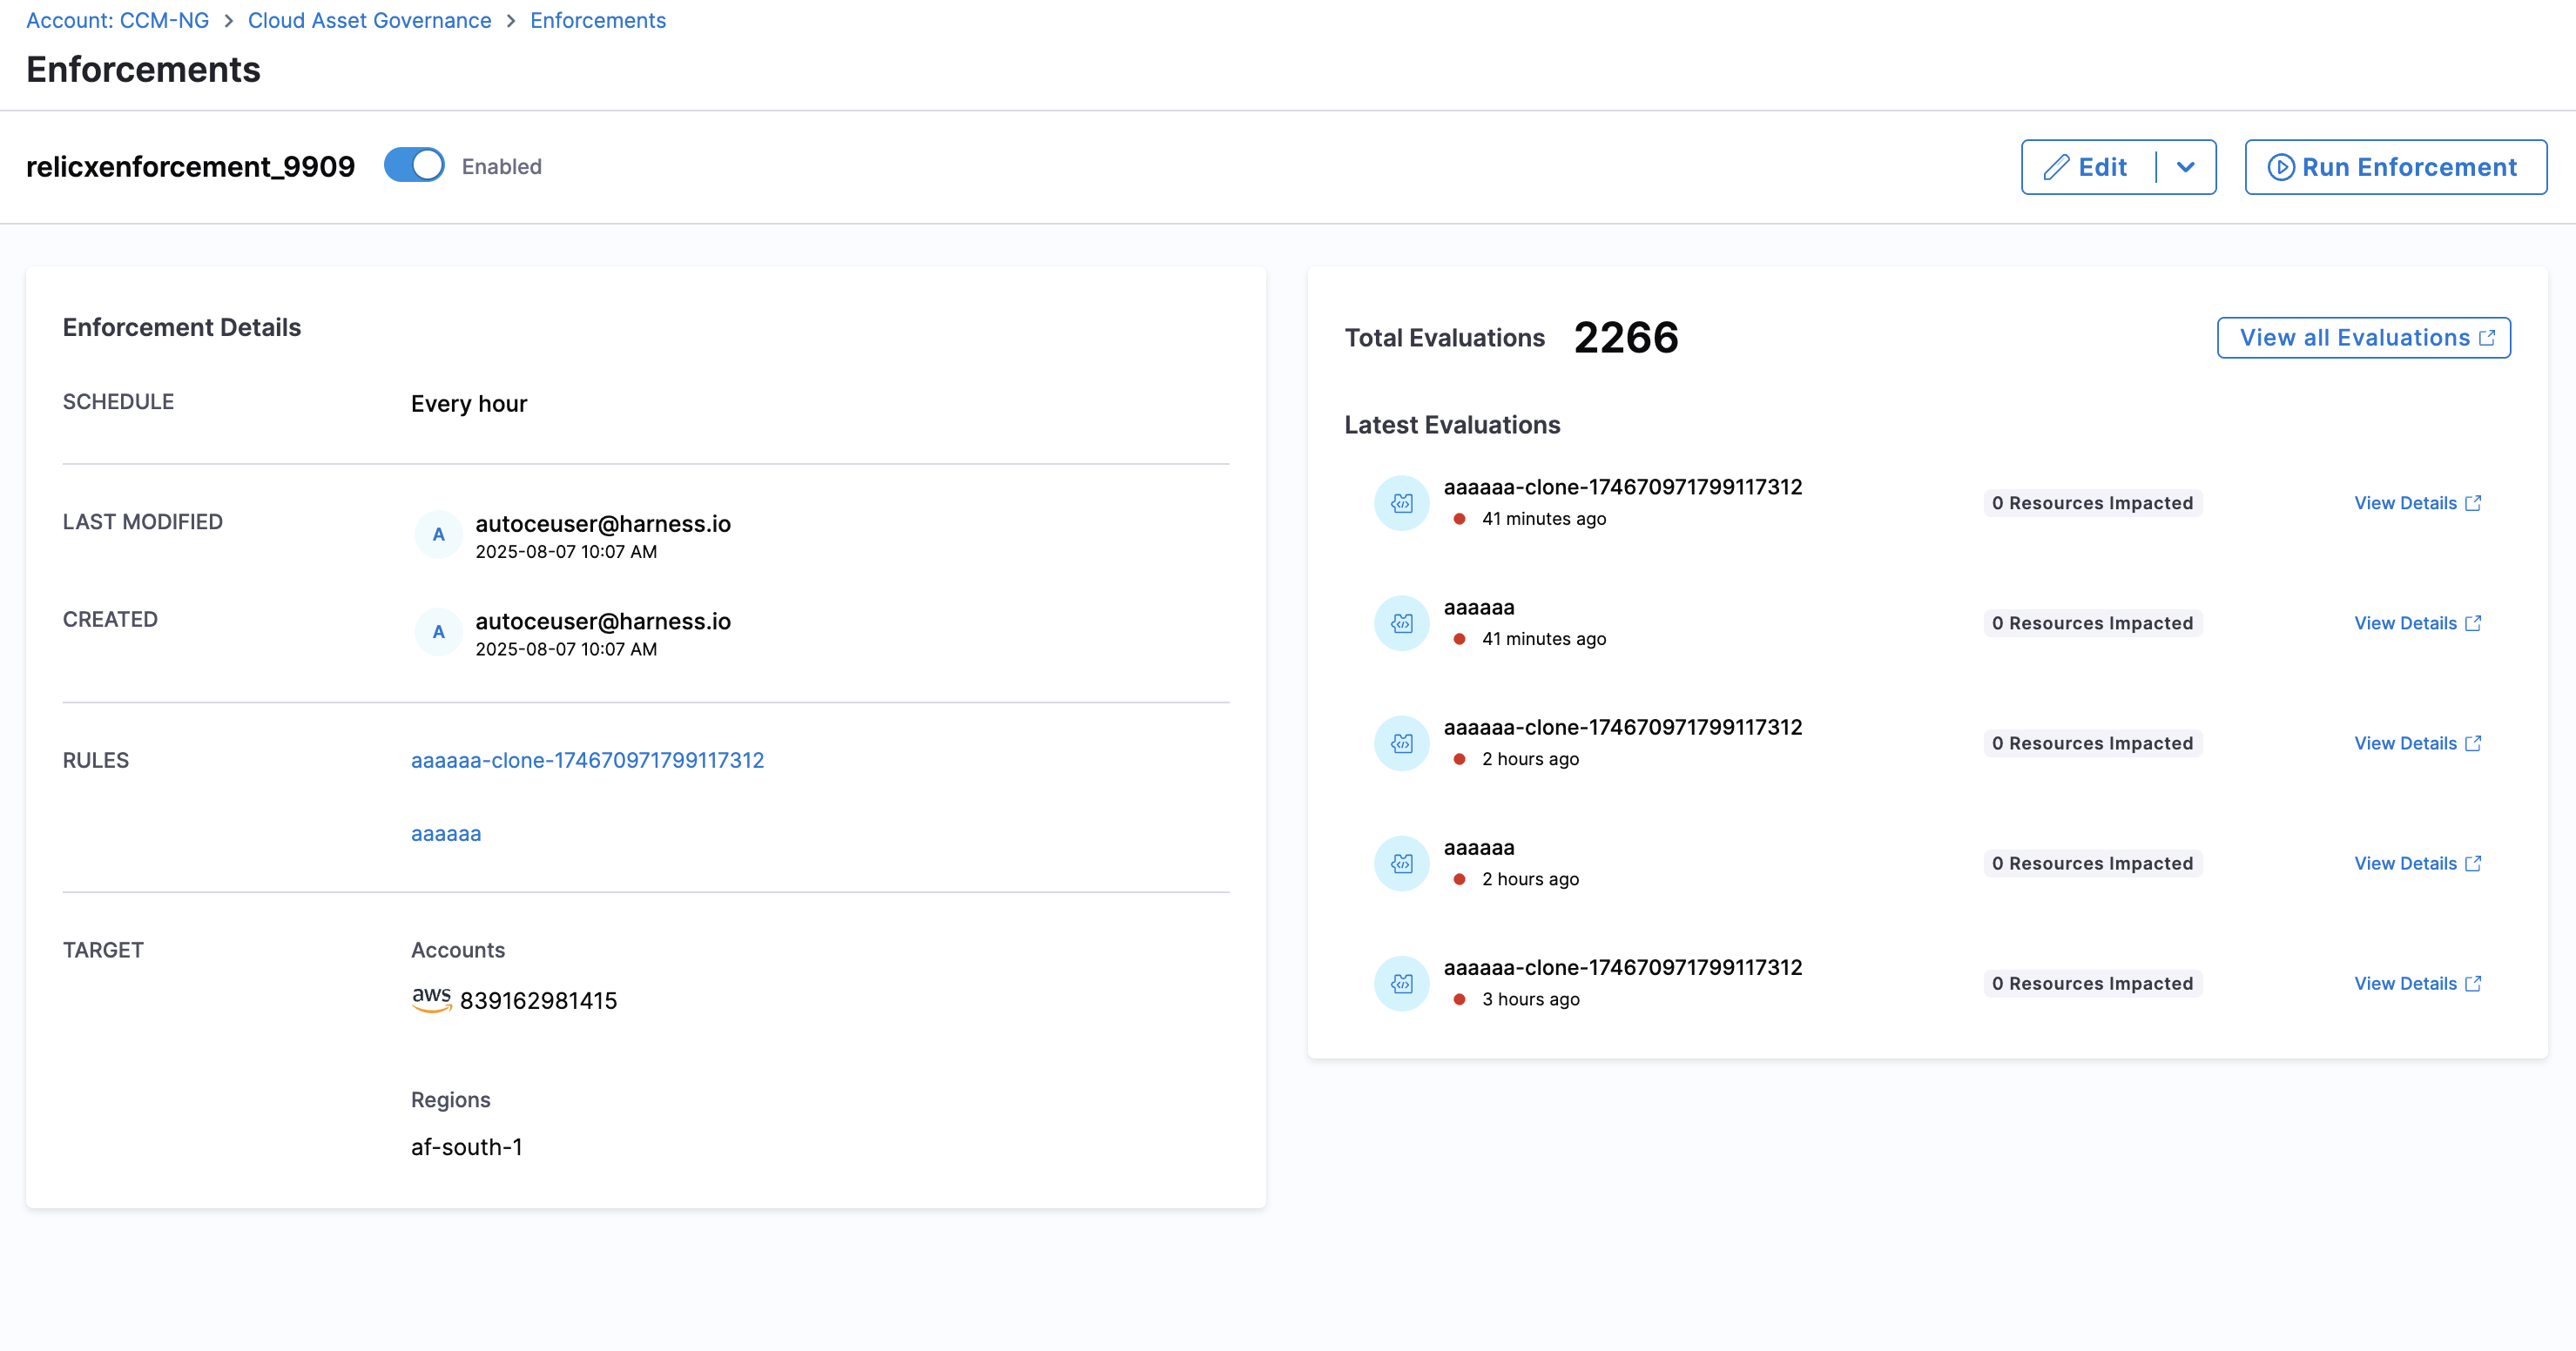
Task: Click the AWS logo next to account 839162981415
Action: (431, 998)
